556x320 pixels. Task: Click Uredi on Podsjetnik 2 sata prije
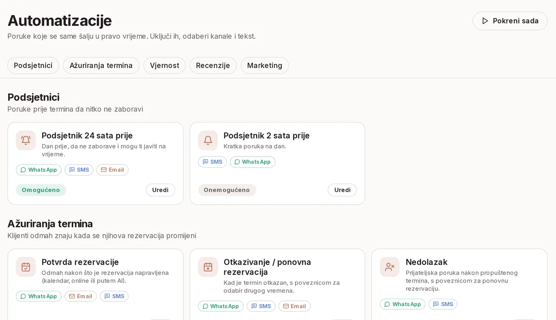[342, 190]
